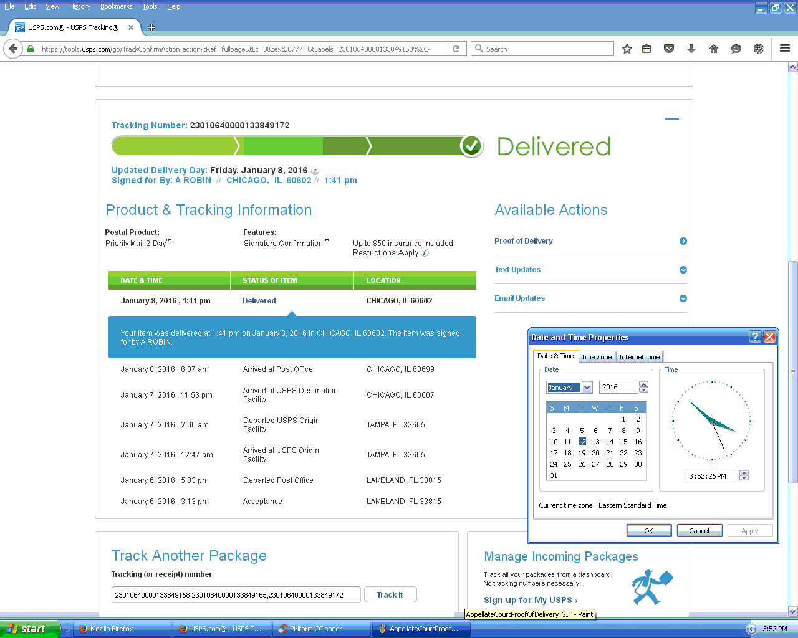798x638 pixels.
Task: Open the month dropdown showing January
Action: point(587,388)
